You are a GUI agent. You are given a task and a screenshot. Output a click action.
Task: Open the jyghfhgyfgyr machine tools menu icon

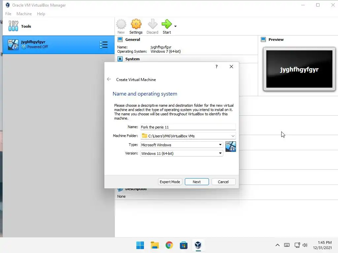pos(104,45)
